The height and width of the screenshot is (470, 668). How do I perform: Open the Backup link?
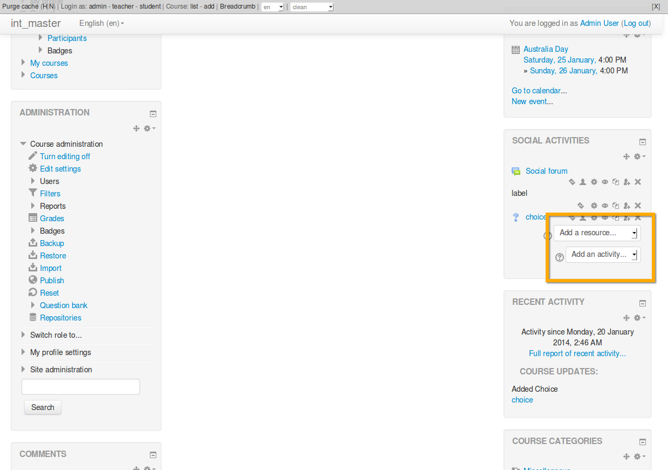tap(52, 243)
